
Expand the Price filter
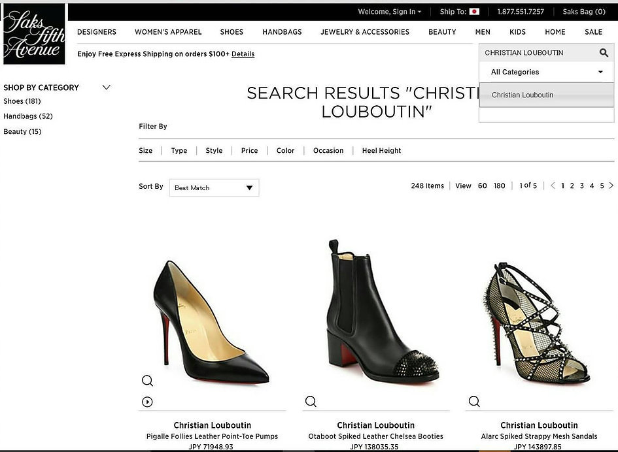[x=249, y=150]
